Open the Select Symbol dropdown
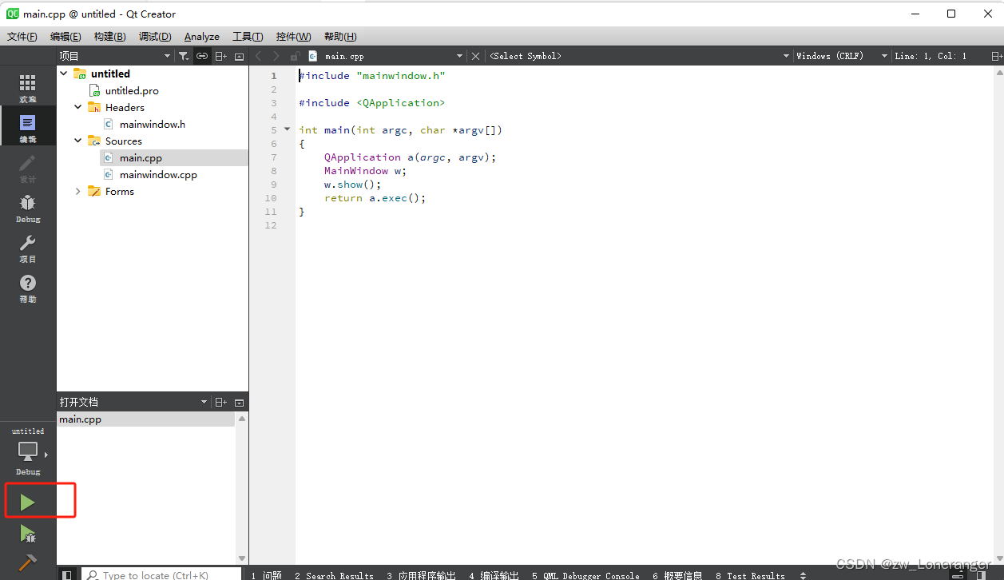 pos(639,56)
